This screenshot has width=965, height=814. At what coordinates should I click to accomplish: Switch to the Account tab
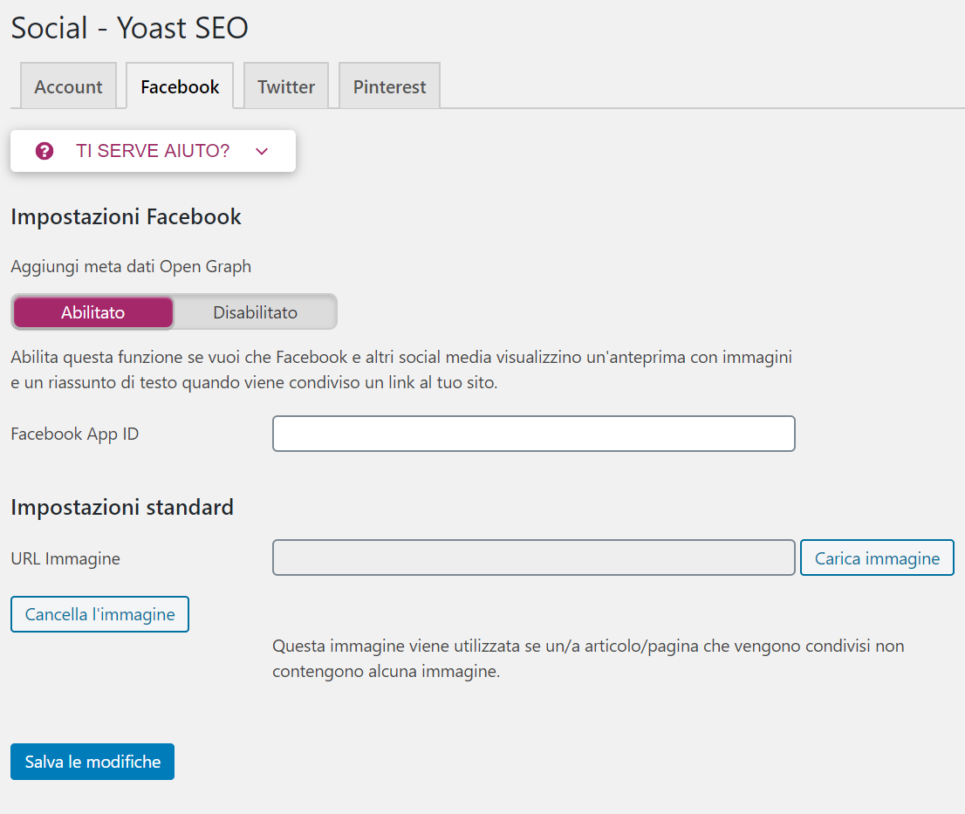click(68, 86)
